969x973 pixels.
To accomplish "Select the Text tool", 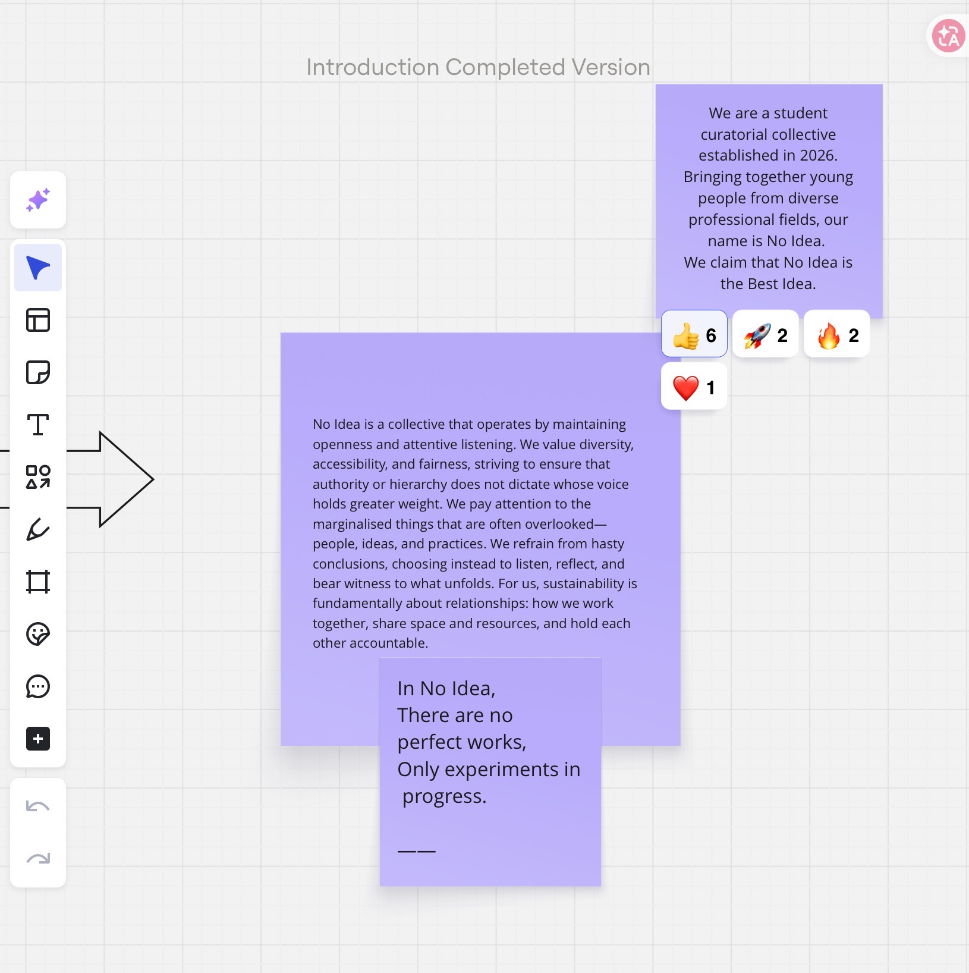I will 38,425.
